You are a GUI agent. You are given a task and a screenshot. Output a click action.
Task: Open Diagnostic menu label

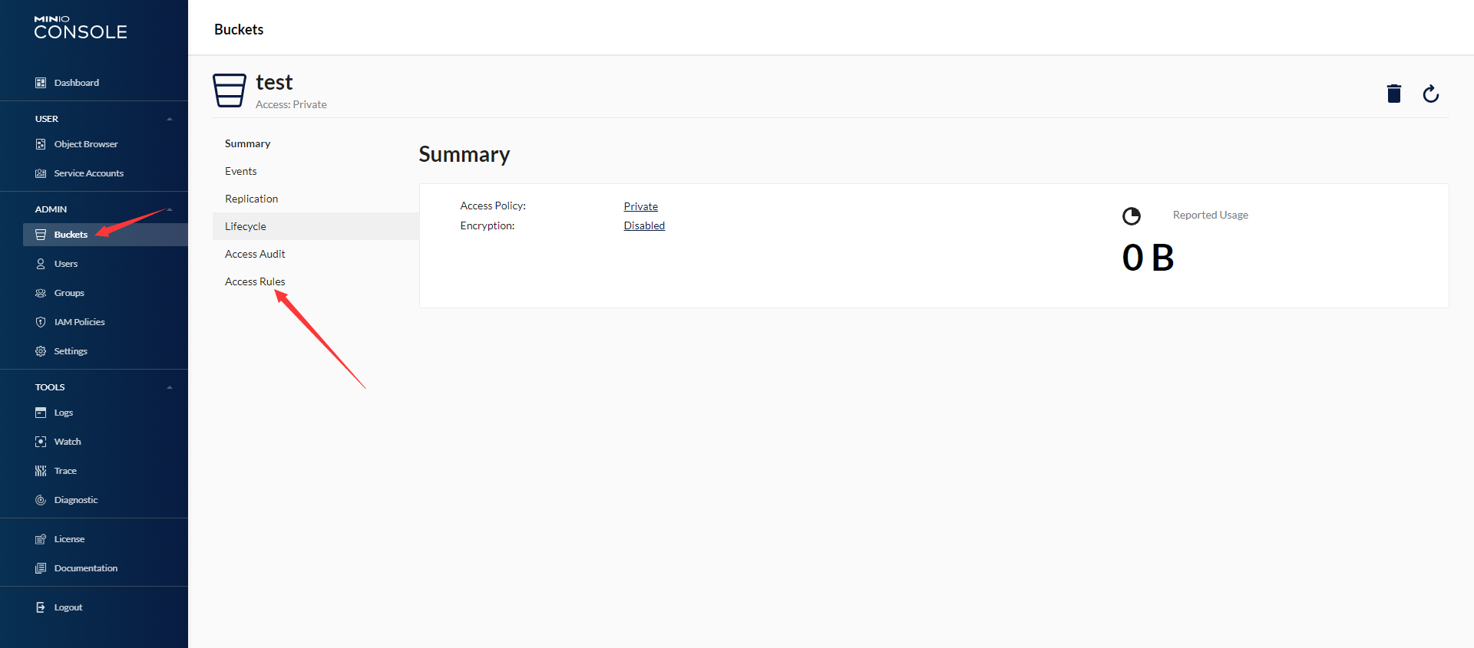click(76, 500)
